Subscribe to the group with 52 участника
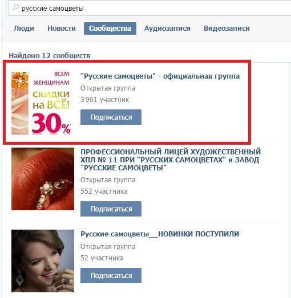The width and height of the screenshot is (291, 298). tap(111, 276)
